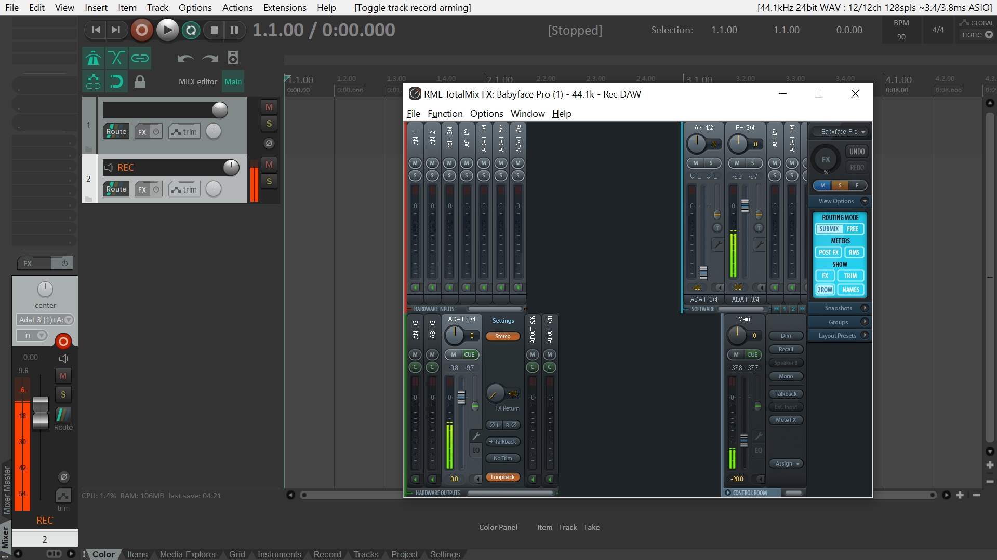Screen dimensions: 997x560
Task: Toggle the lock icon in toolbar
Action: (x=140, y=81)
